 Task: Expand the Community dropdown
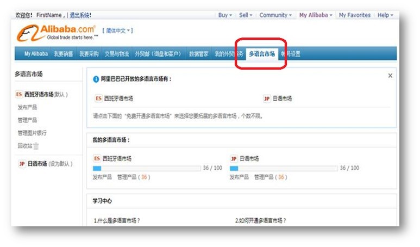point(275,15)
